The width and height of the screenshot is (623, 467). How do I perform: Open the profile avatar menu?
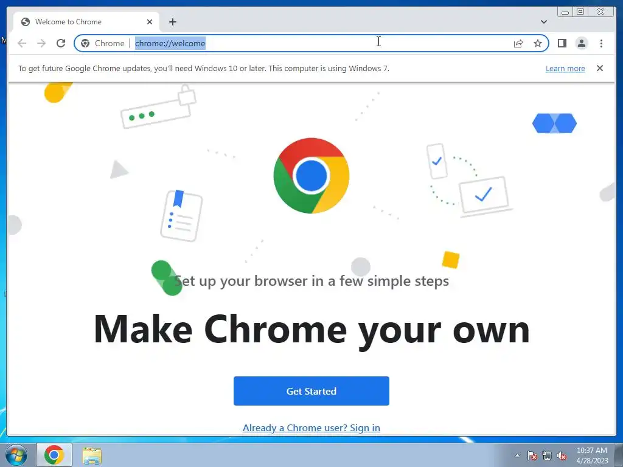tap(581, 43)
